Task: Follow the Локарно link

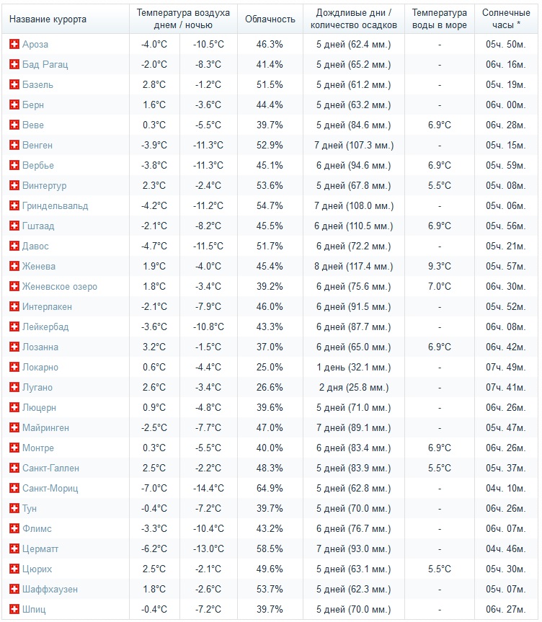Action: [40, 368]
